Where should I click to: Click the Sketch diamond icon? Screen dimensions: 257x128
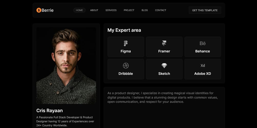pos(164,66)
